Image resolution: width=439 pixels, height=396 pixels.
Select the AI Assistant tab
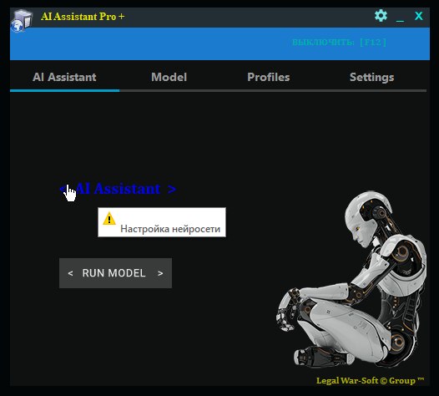click(x=64, y=77)
